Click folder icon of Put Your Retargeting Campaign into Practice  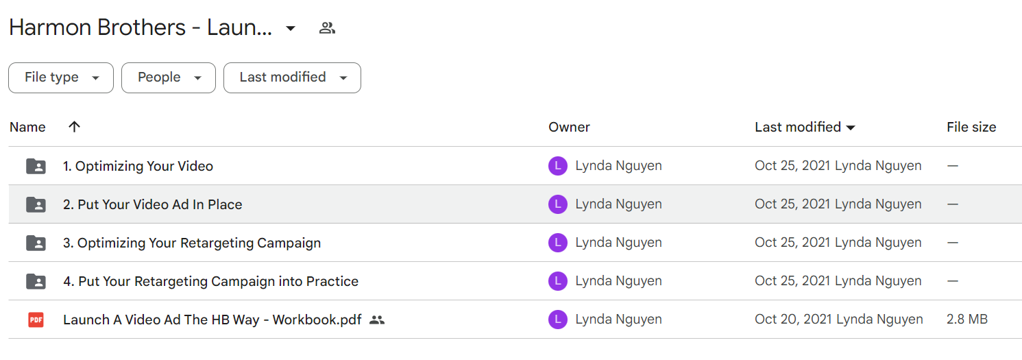[36, 281]
